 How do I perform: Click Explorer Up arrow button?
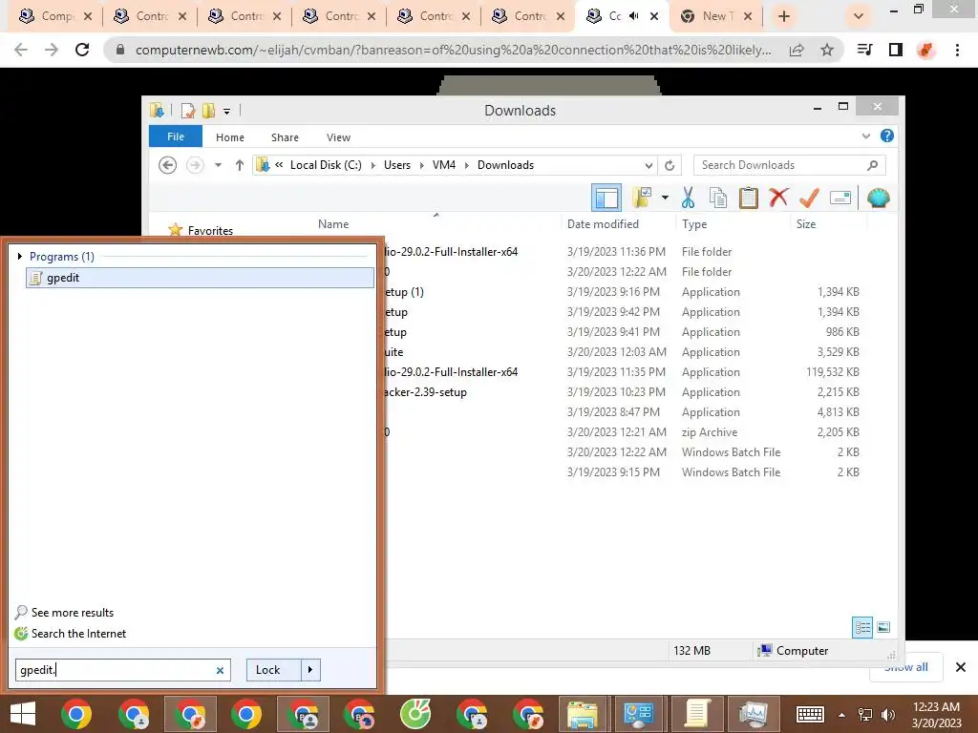pos(240,165)
